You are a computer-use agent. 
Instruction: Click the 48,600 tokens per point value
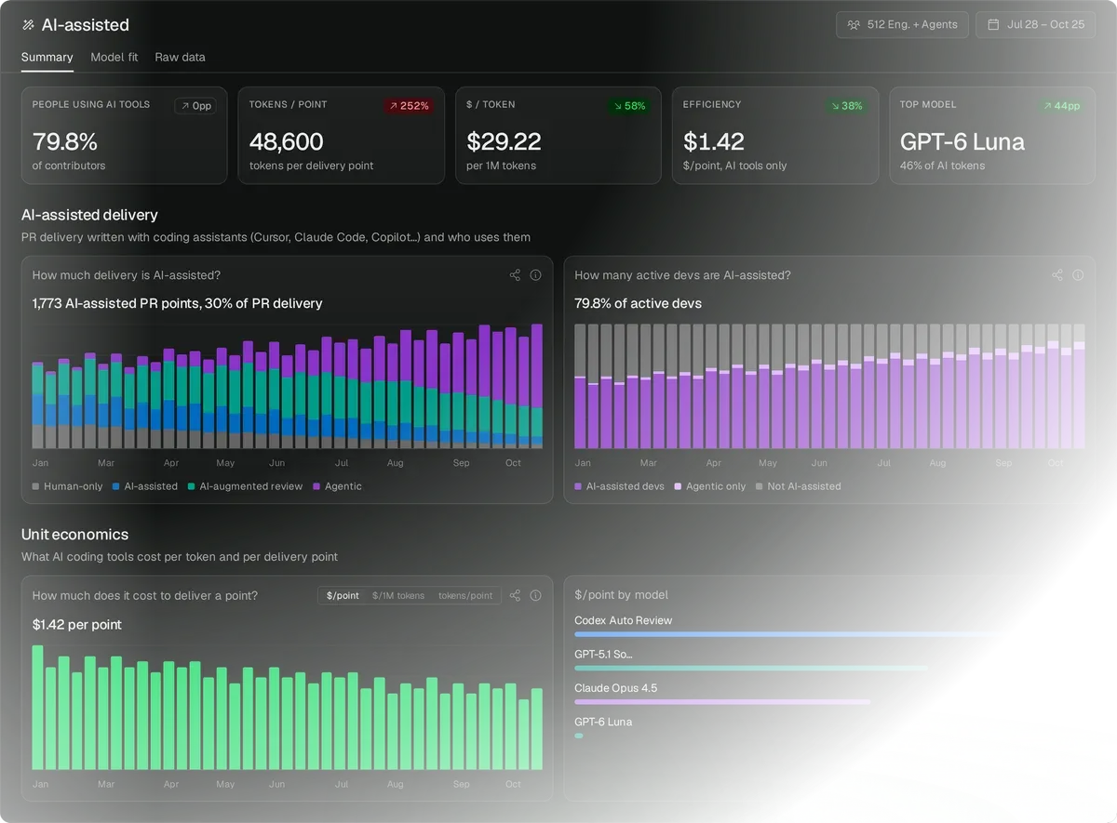(287, 141)
